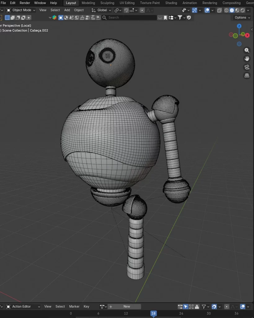This screenshot has width=254, height=318.
Task: Select material preview shading icon
Action: pos(237,10)
